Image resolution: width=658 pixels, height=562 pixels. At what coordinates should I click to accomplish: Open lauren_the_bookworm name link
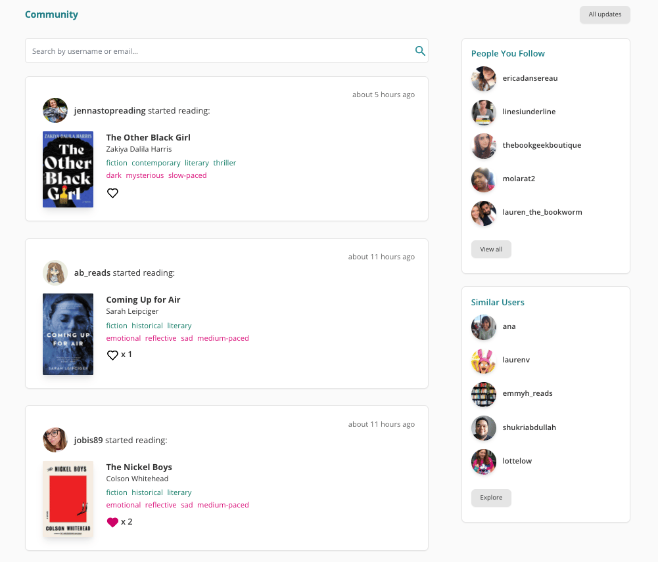(x=542, y=213)
